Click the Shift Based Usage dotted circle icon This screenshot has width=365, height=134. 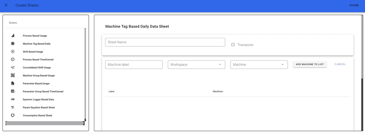tap(13, 52)
